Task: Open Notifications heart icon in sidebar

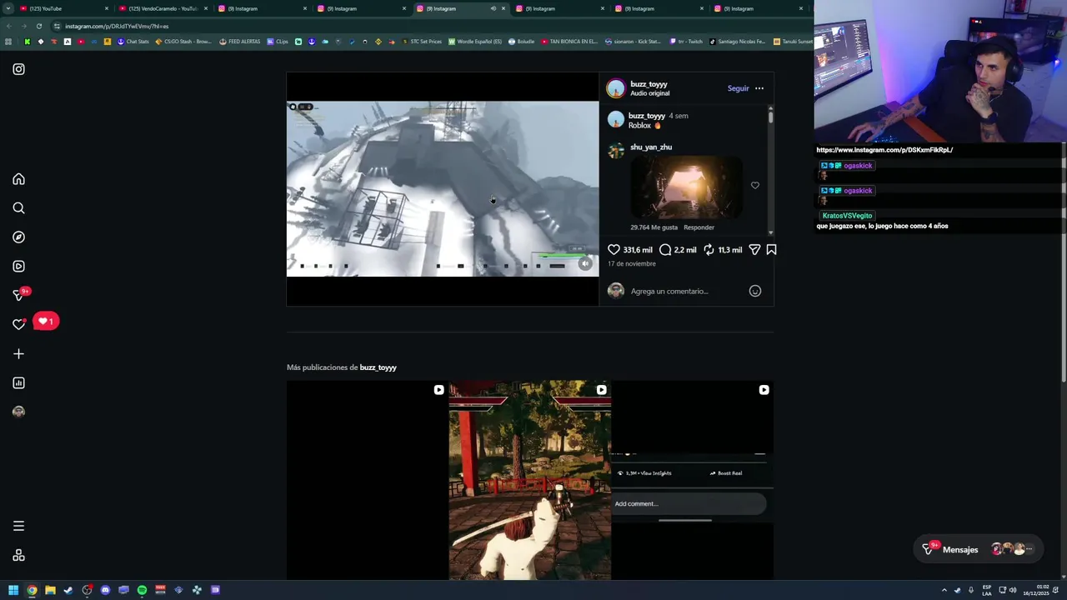Action: tap(18, 324)
